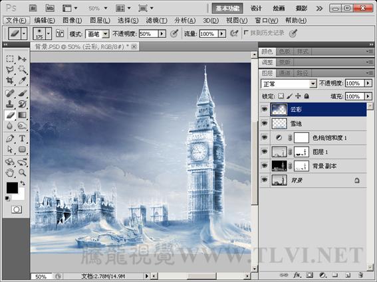
Task: Open the 滤镜(T) menu
Action: (156, 21)
